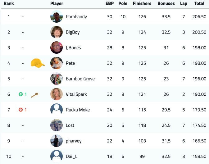Image resolution: width=209 pixels, height=164 pixels.
Task: Click Parahandy's profile avatar
Action: [57, 16]
